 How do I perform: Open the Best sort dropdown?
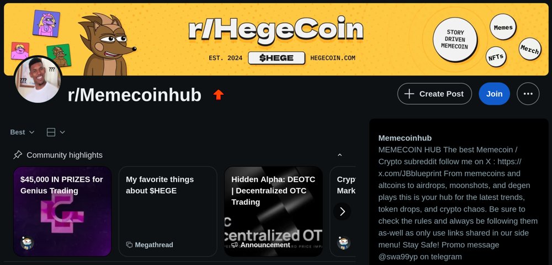(x=22, y=132)
